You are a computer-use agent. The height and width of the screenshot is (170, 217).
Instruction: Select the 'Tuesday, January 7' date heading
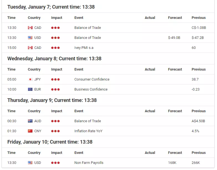(51, 7)
